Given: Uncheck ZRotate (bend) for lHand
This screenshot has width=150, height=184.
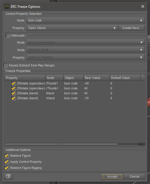Looking at the screenshot, I should point(13,93).
